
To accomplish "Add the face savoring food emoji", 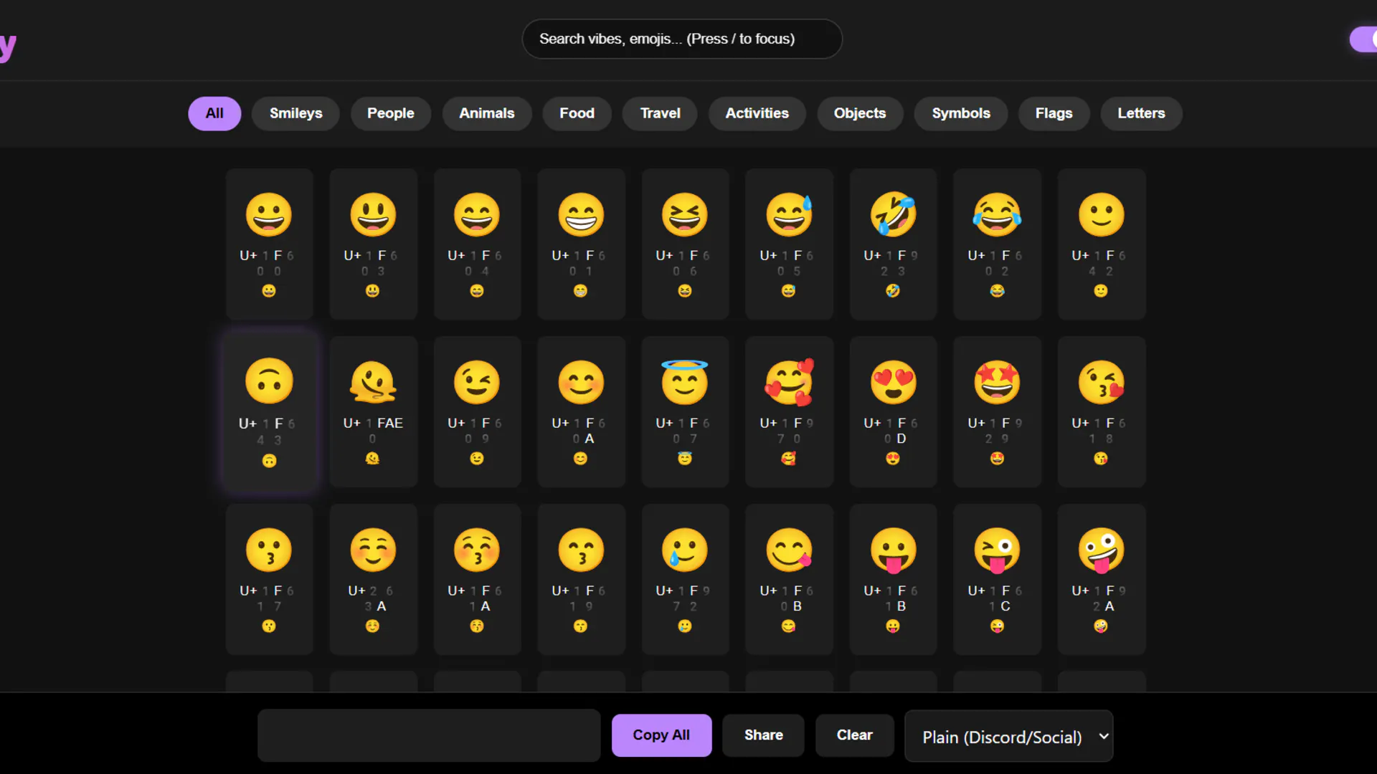I will coord(789,579).
